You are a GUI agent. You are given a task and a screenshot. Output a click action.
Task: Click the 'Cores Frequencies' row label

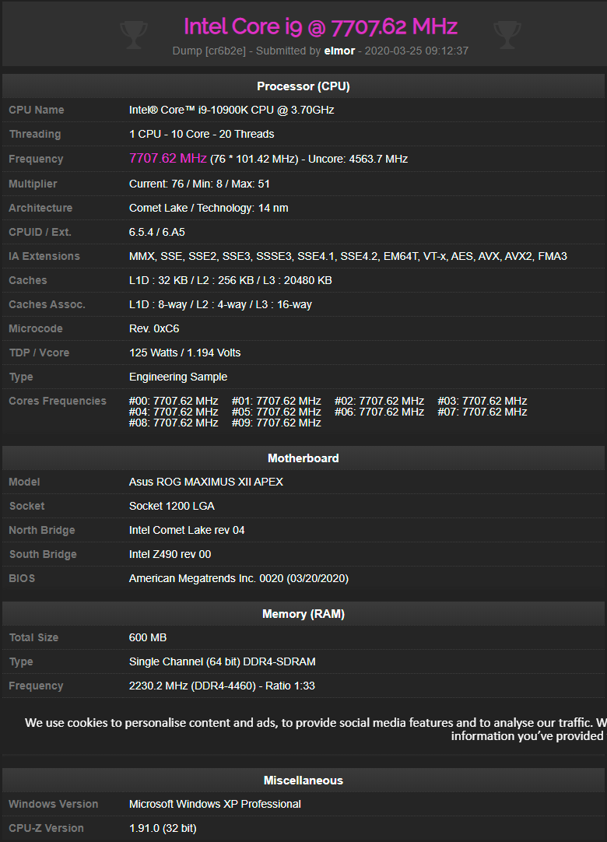tap(58, 401)
